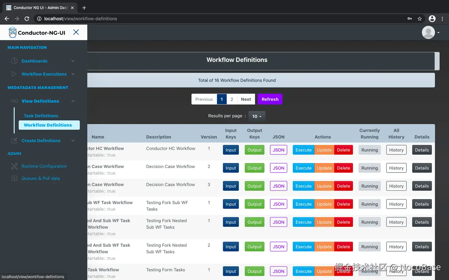The height and width of the screenshot is (280, 449).
Task: Expand the Dashboards menu chevron
Action: point(73,61)
